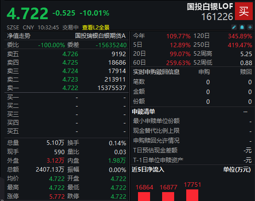Click the 量比 value 0.03
The height and width of the screenshot is (201, 255).
(x=120, y=152)
